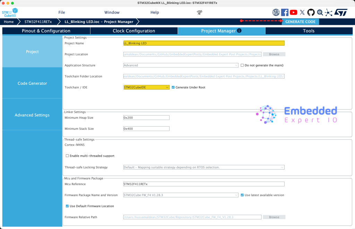Expand the Application Structure dropdown
The width and height of the screenshot is (355, 229).
pyautogui.click(x=181, y=65)
